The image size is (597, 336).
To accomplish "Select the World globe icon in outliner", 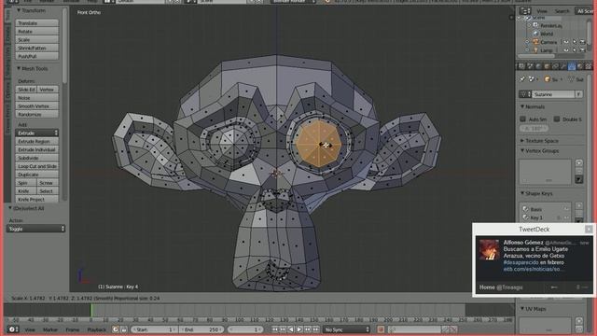I will point(535,34).
